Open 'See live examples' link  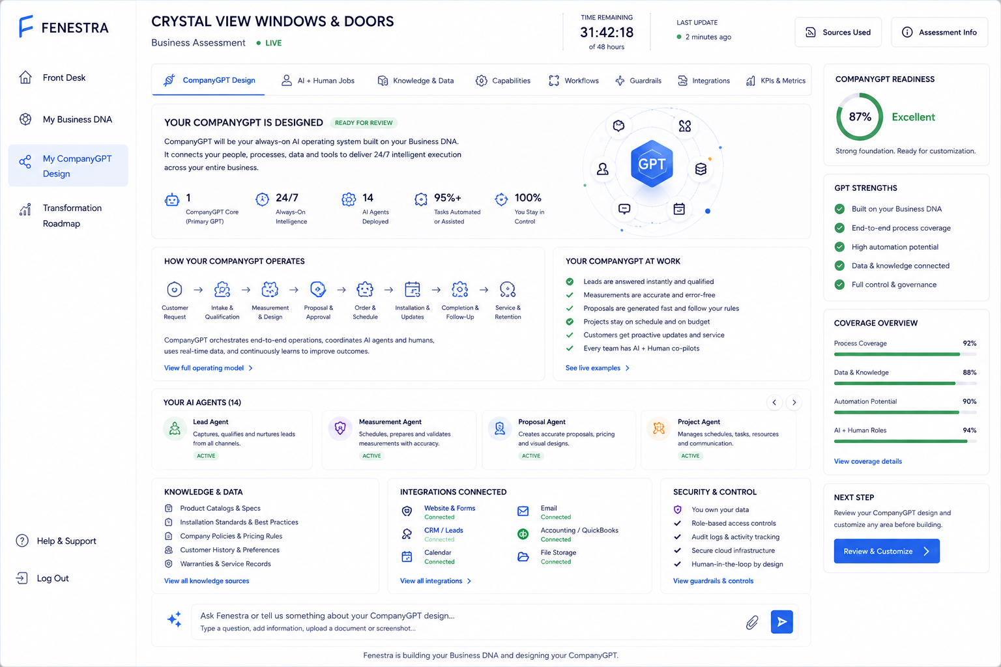click(598, 368)
